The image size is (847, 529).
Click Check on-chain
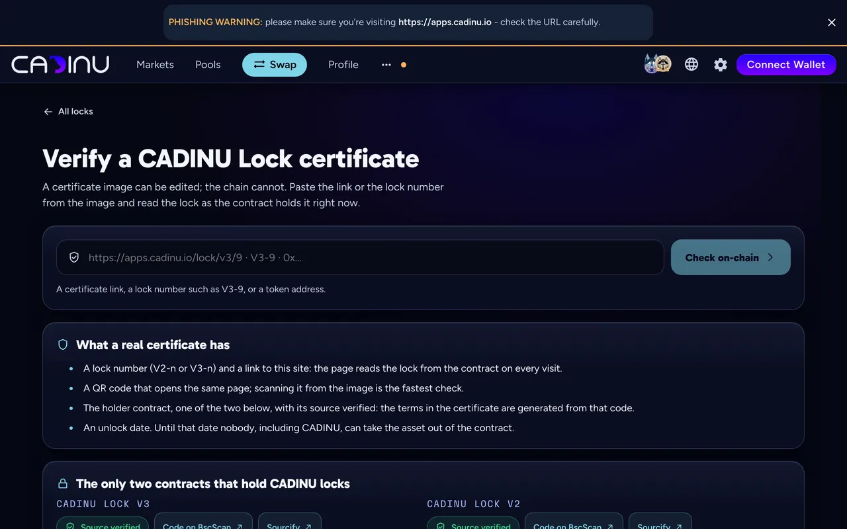(731, 257)
